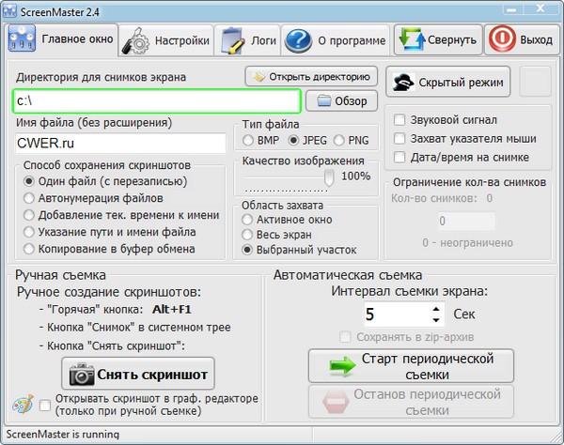564x445 pixels.
Task: Select Добавление тек. времени к имени
Action: [x=29, y=215]
